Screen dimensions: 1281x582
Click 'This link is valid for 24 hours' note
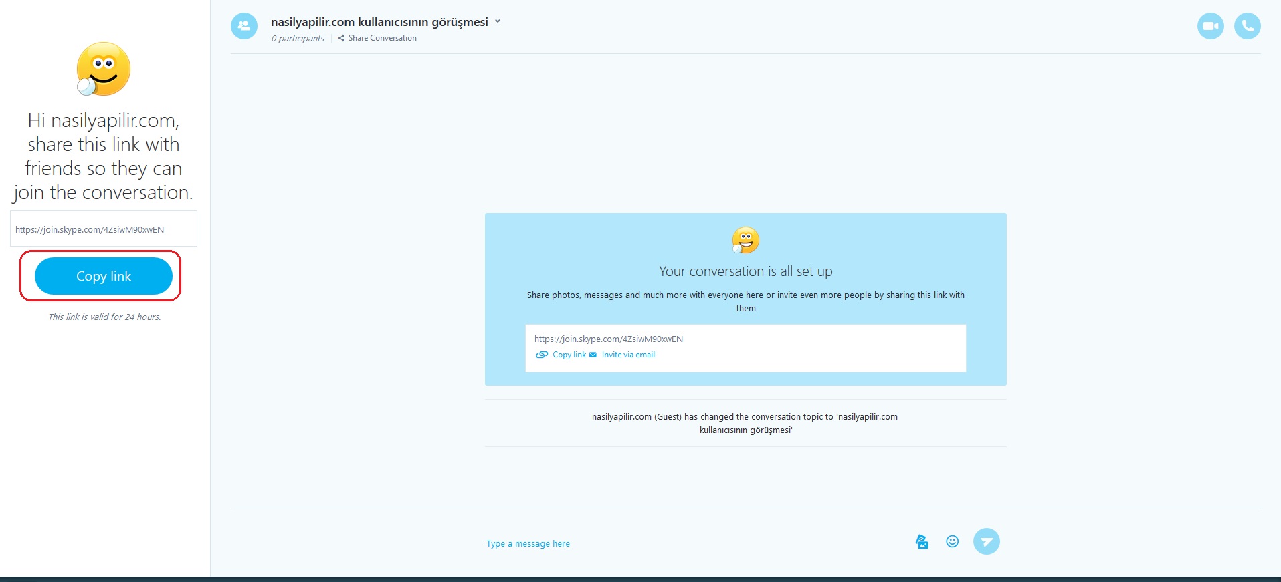104,317
